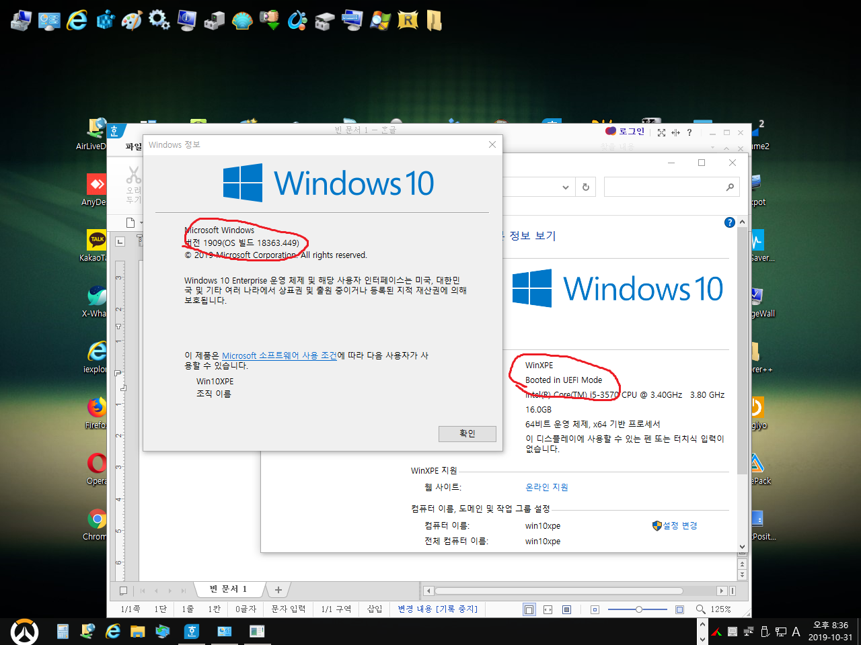
Task: Click the dimmed 오려 두기 scissors tool in Hangul
Action: (134, 185)
